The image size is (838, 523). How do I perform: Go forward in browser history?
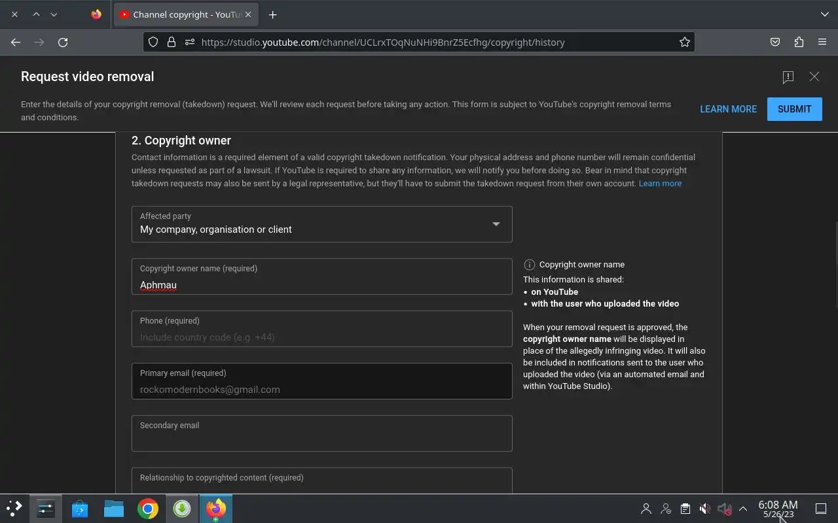[x=39, y=42]
